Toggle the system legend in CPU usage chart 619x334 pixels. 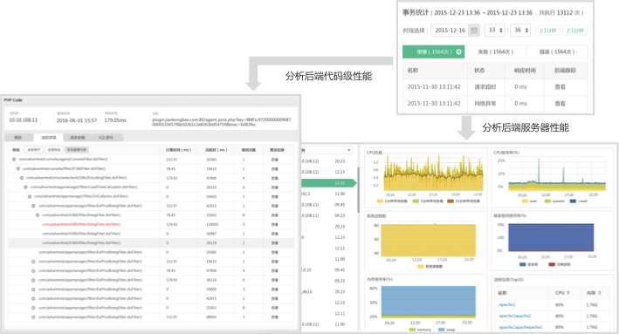pos(554,201)
